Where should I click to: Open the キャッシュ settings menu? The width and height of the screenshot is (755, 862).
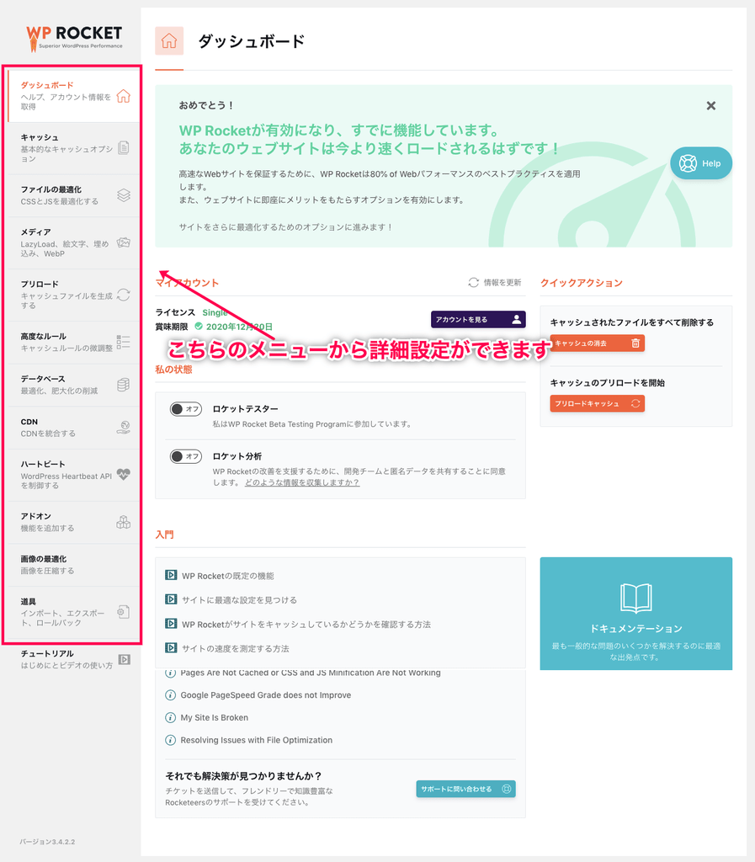click(x=73, y=148)
